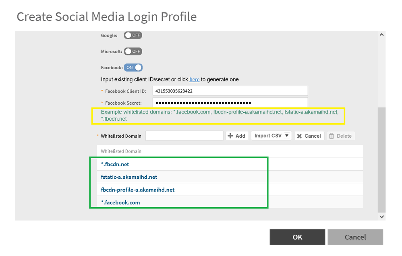Click the Facebook Client ID field
The width and height of the screenshot is (402, 256).
(230, 91)
